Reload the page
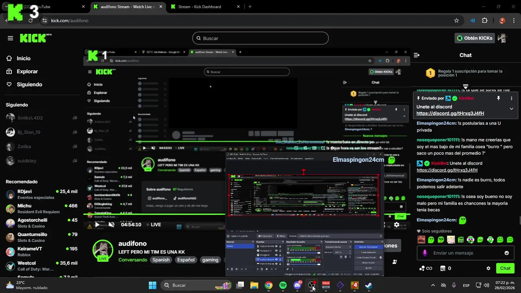This screenshot has width=521, height=293. pos(31,20)
